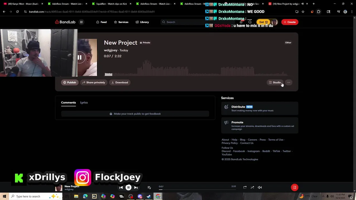Viewport: 356px width, 200px height.
Task: Click the Windows taskbar search box
Action: coord(35,196)
